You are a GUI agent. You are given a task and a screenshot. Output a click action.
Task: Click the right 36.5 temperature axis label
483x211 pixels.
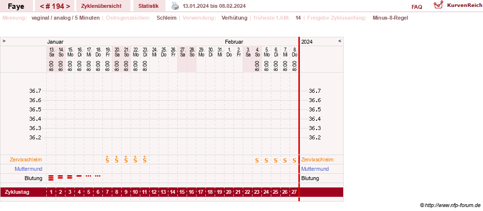[315, 109]
